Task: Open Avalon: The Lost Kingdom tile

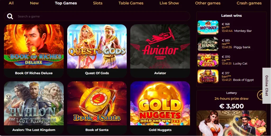Action: pyautogui.click(x=34, y=108)
